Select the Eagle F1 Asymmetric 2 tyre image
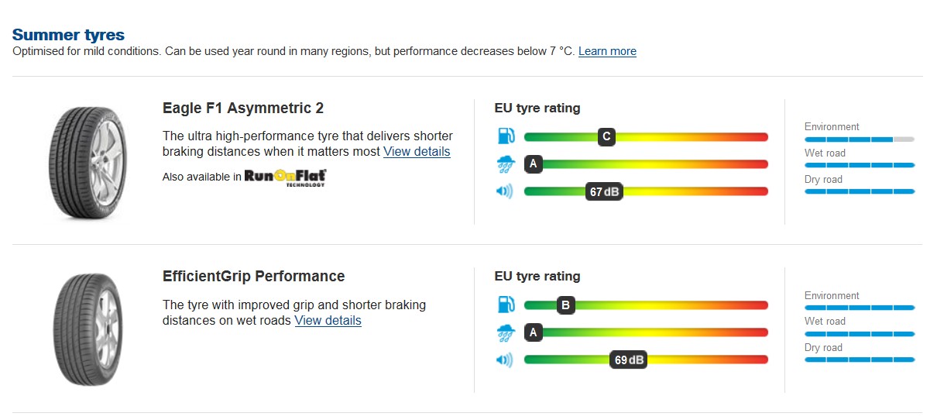937x420 pixels. tap(86, 162)
